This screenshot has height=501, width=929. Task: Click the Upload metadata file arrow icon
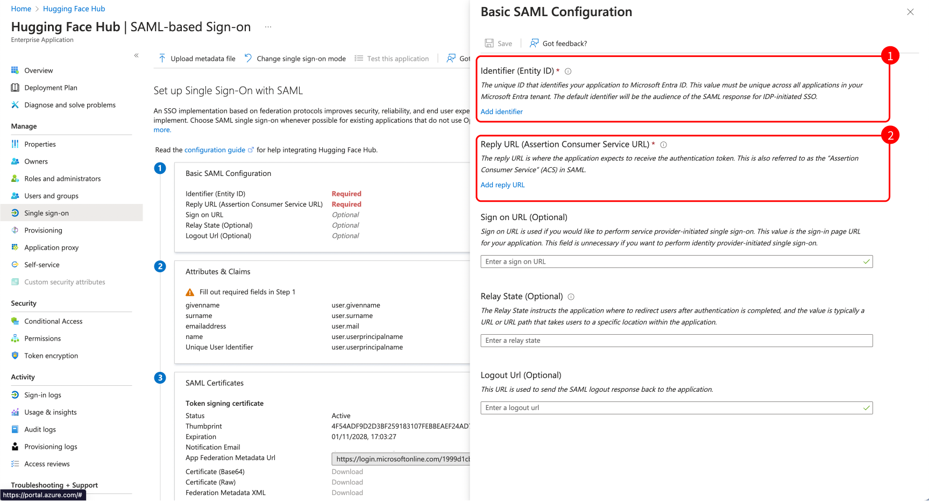click(x=162, y=58)
